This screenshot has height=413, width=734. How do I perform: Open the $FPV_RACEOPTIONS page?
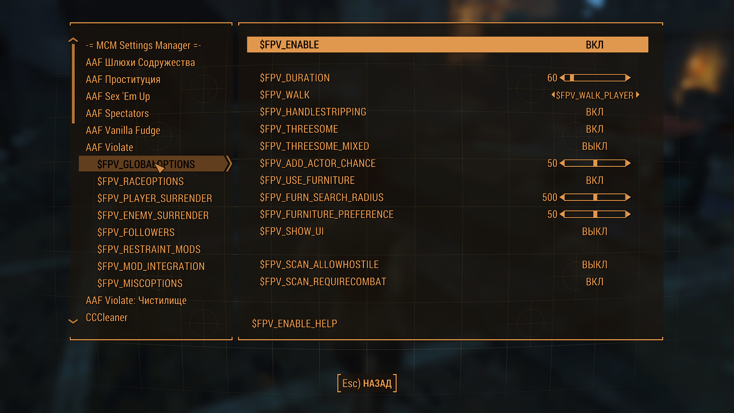coord(140,182)
